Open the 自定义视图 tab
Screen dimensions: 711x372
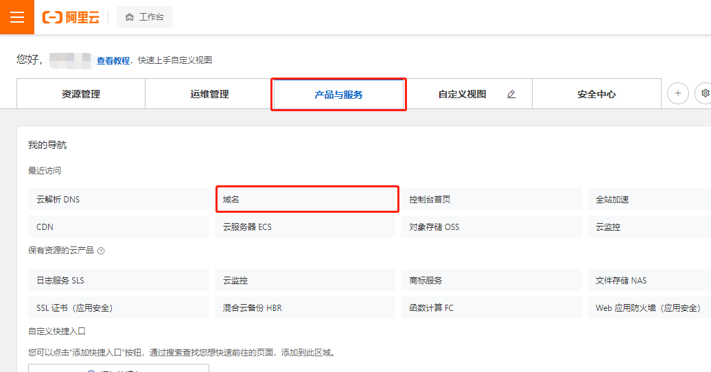tap(462, 94)
